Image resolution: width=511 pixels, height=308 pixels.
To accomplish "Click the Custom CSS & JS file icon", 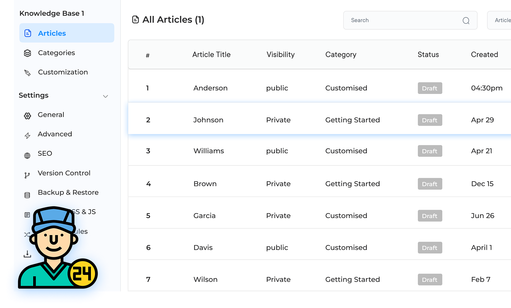I will [x=27, y=215].
